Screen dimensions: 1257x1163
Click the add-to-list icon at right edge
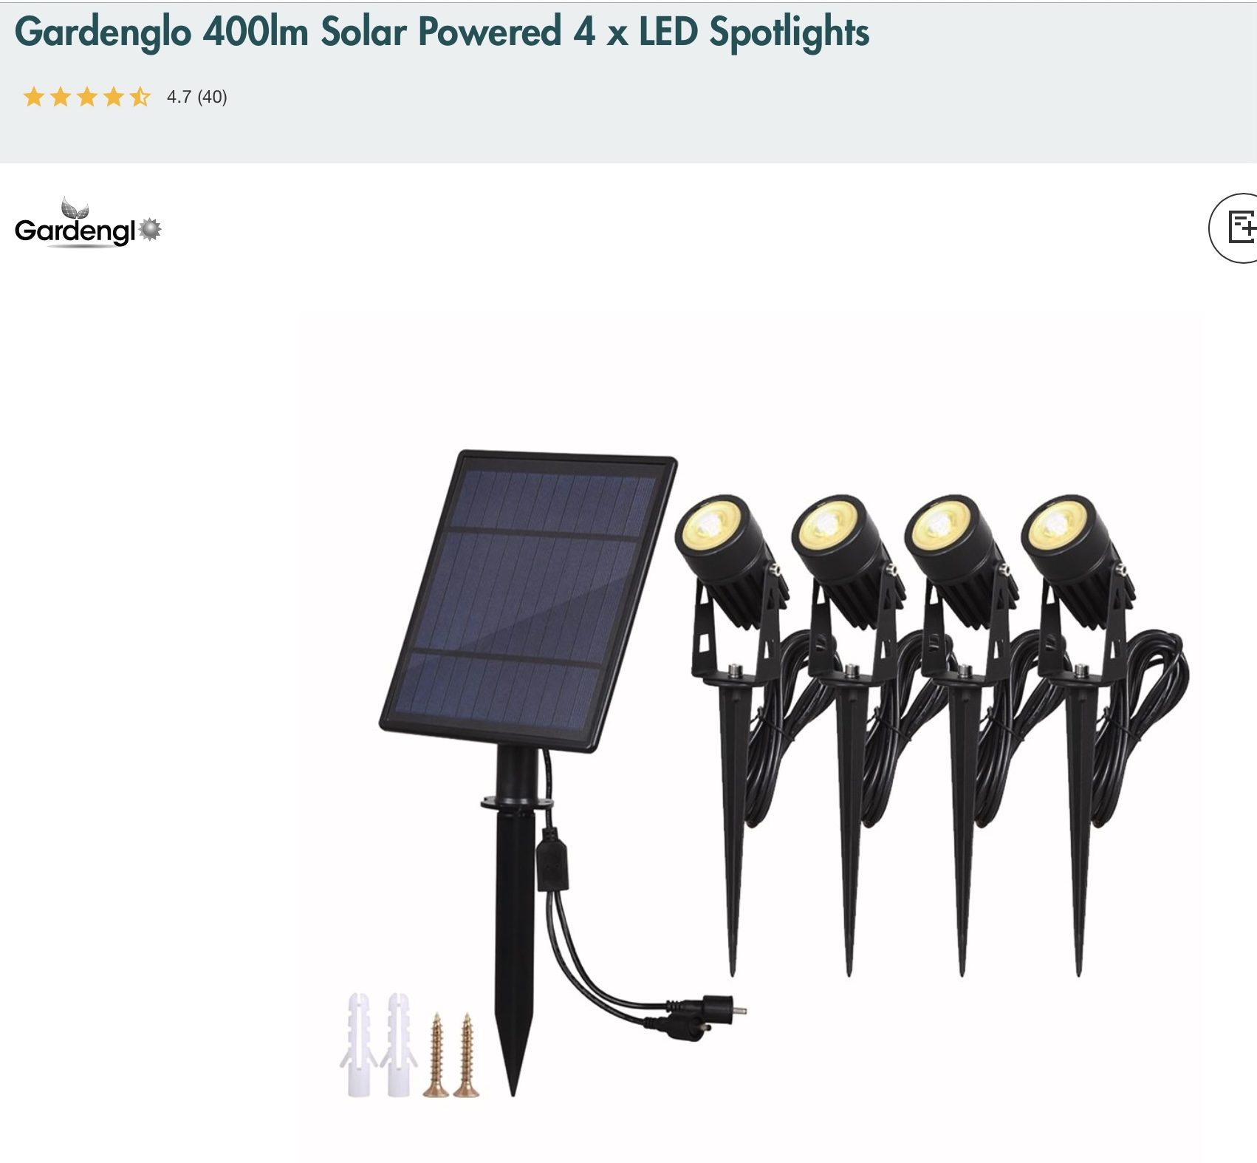tap(1236, 228)
